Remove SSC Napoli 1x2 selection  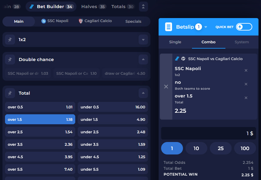pos(246,70)
